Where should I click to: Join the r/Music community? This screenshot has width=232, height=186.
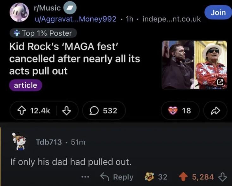tap(218, 13)
